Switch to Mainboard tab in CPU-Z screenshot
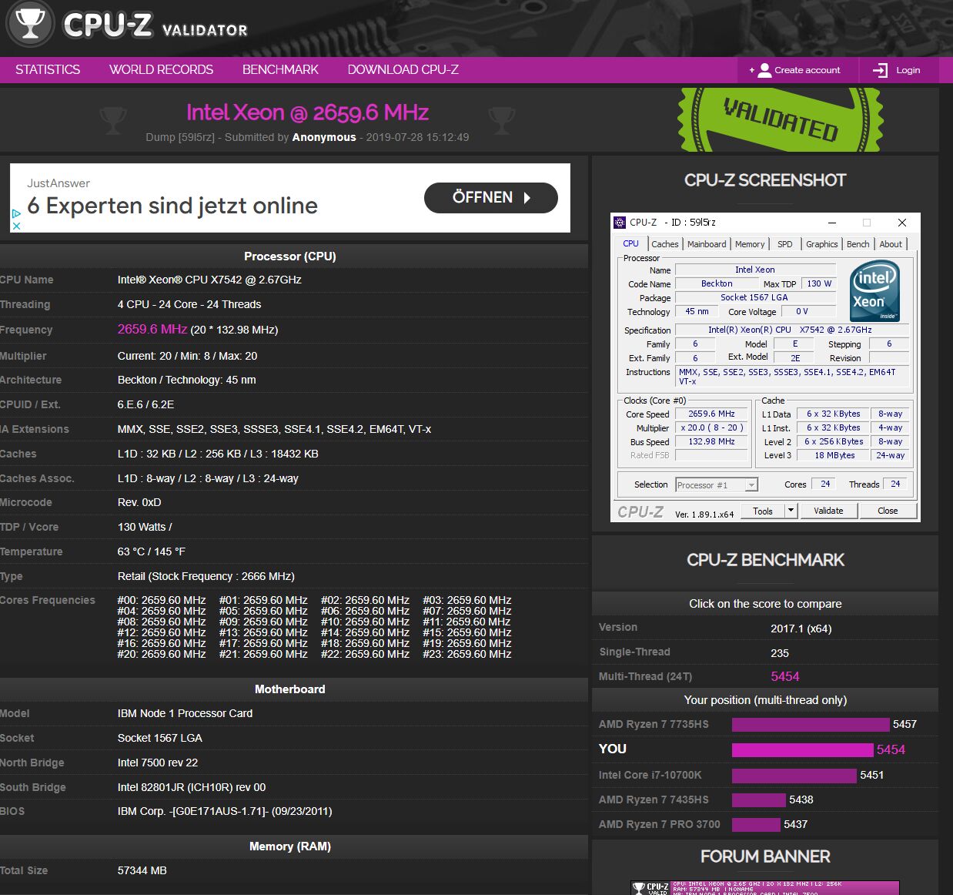 pos(707,244)
